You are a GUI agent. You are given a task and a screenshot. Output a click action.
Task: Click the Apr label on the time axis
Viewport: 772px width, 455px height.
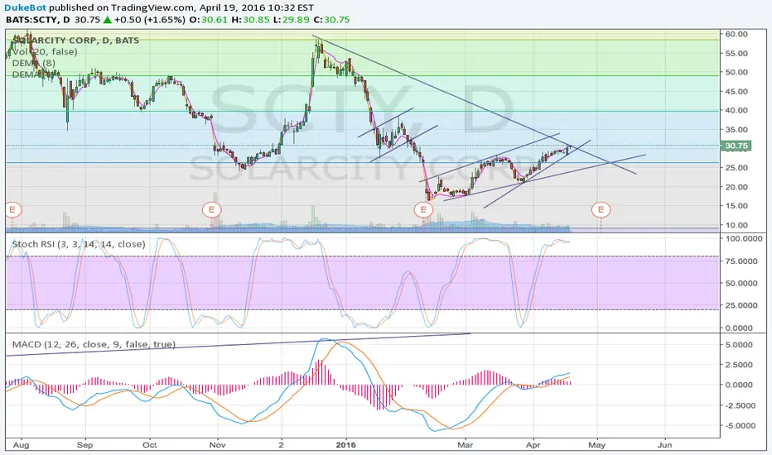pyautogui.click(x=533, y=445)
